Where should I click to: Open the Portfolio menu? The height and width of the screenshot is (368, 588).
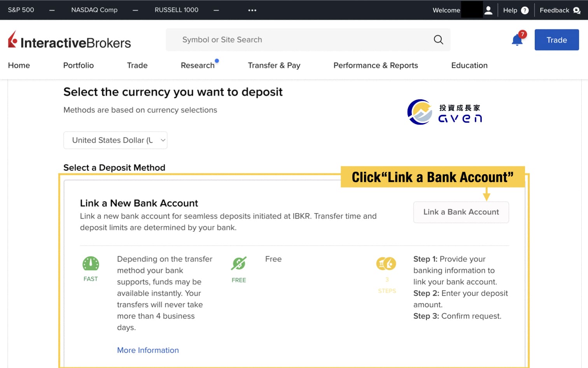[79, 65]
